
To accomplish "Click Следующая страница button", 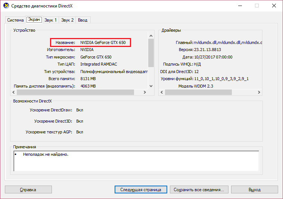I will click(x=141, y=190).
